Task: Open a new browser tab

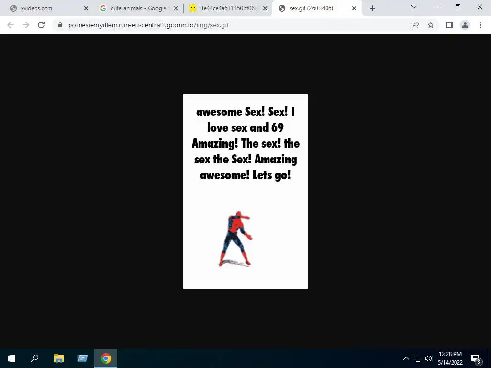Action: point(372,8)
